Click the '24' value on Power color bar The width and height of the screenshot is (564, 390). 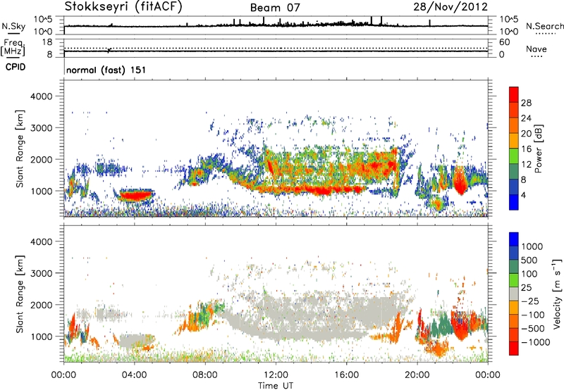coord(526,118)
